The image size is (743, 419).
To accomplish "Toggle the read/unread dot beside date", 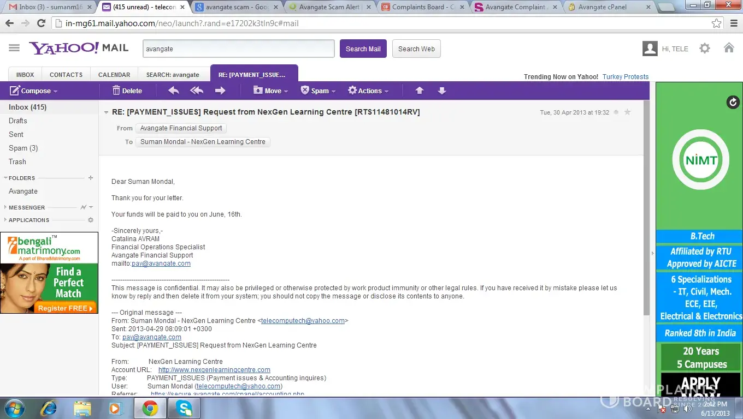I will (x=616, y=112).
